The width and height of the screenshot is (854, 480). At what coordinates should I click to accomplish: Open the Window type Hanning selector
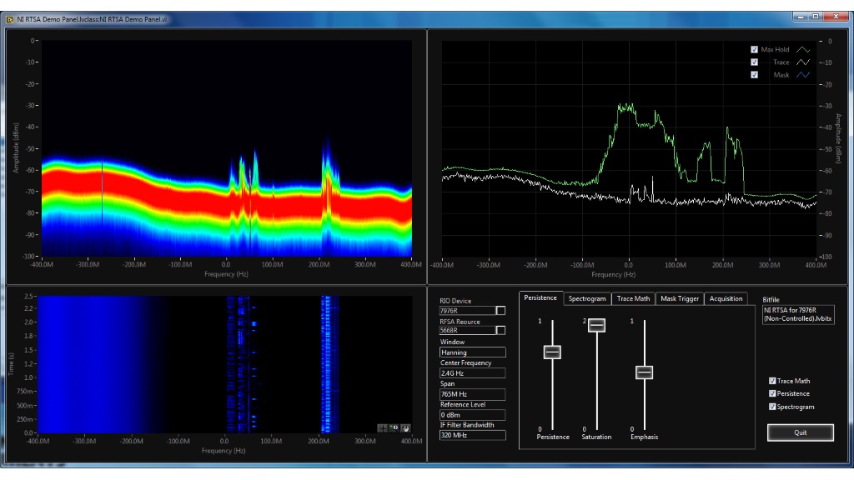(x=472, y=352)
